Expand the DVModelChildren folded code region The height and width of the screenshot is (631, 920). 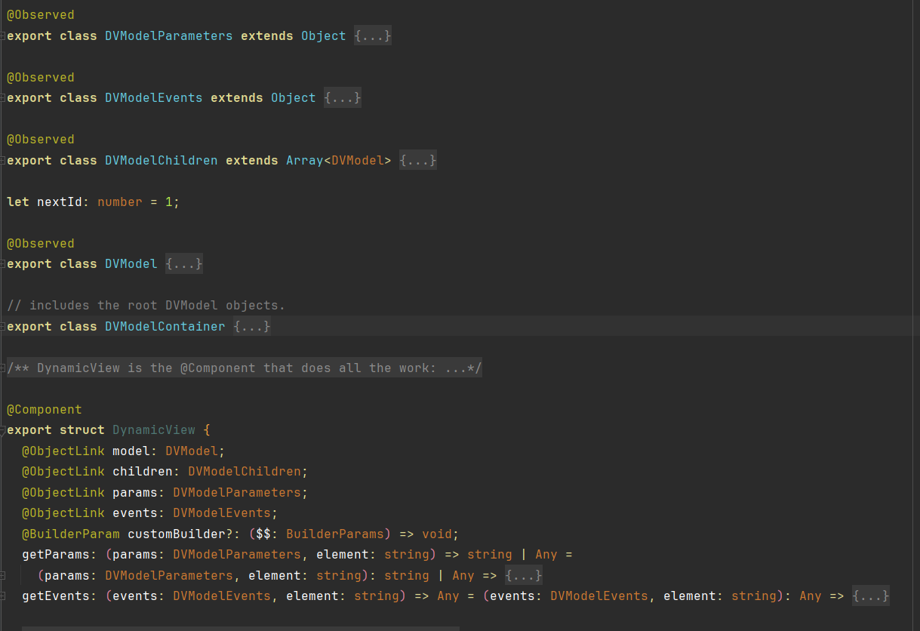[417, 159]
